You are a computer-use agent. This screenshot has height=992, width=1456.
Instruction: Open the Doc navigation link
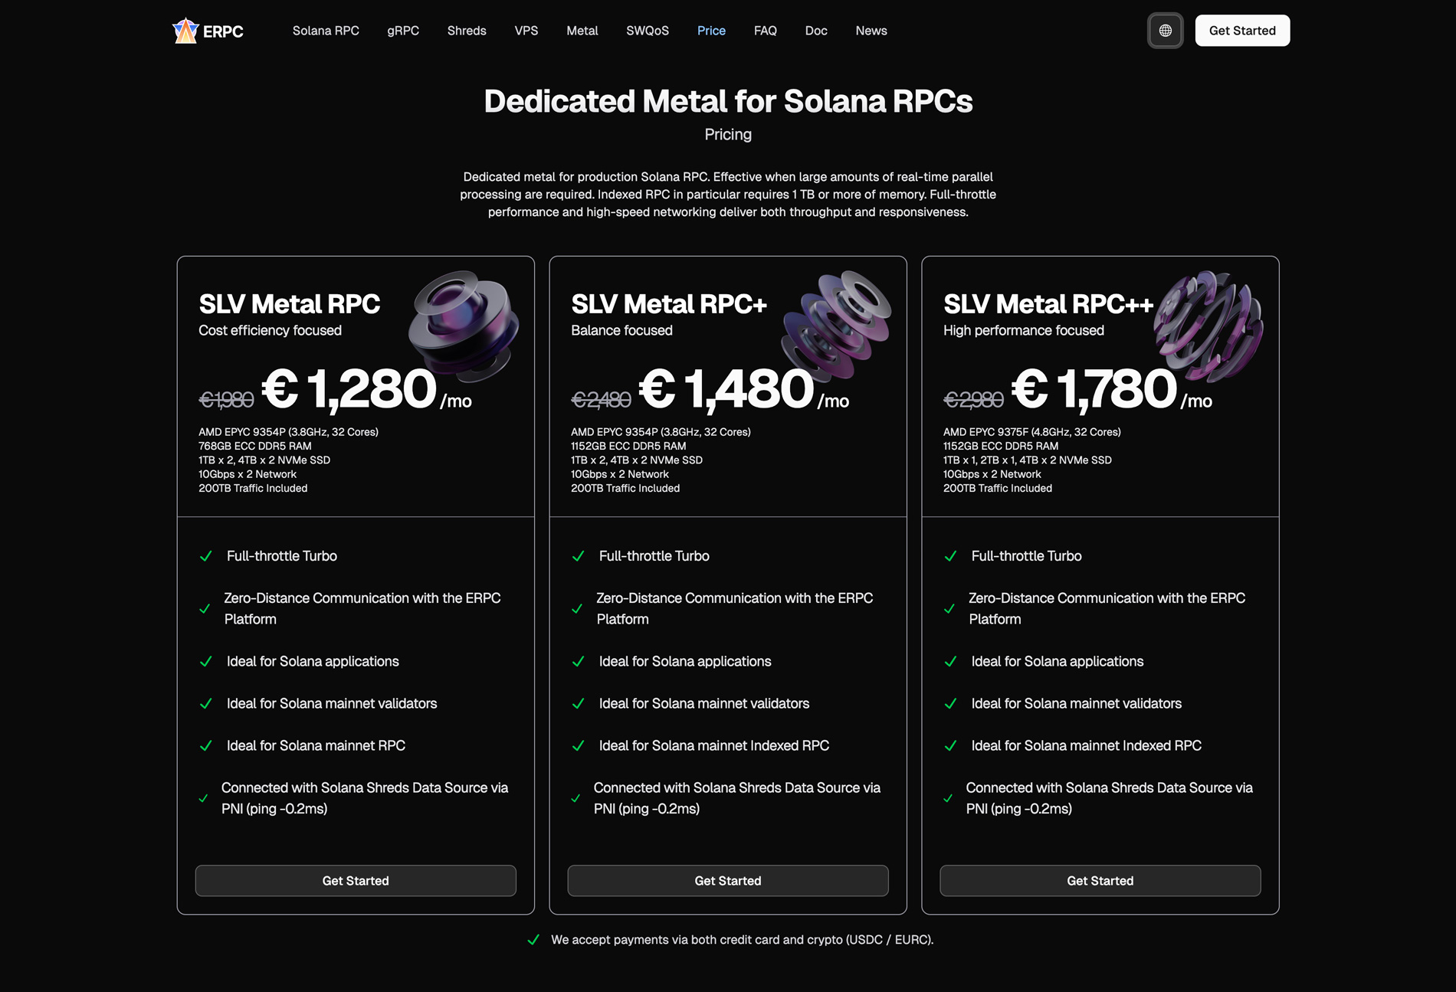pos(816,31)
